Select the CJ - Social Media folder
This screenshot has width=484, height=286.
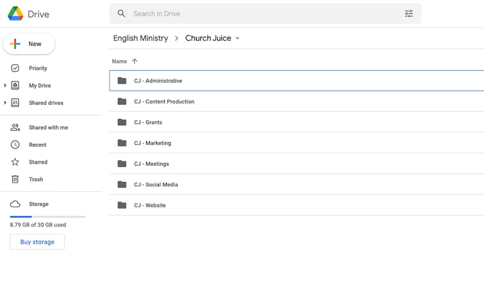click(x=296, y=184)
